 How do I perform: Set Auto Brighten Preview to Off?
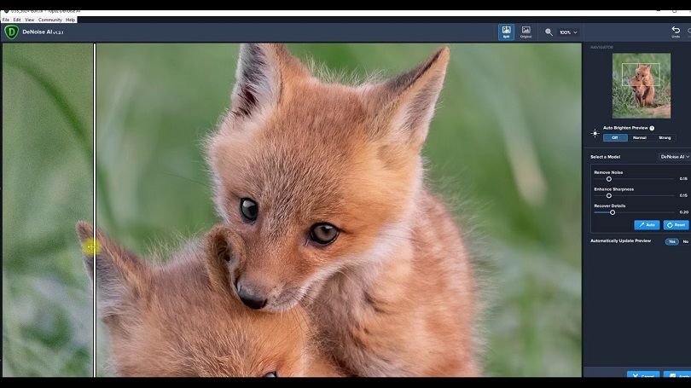615,138
